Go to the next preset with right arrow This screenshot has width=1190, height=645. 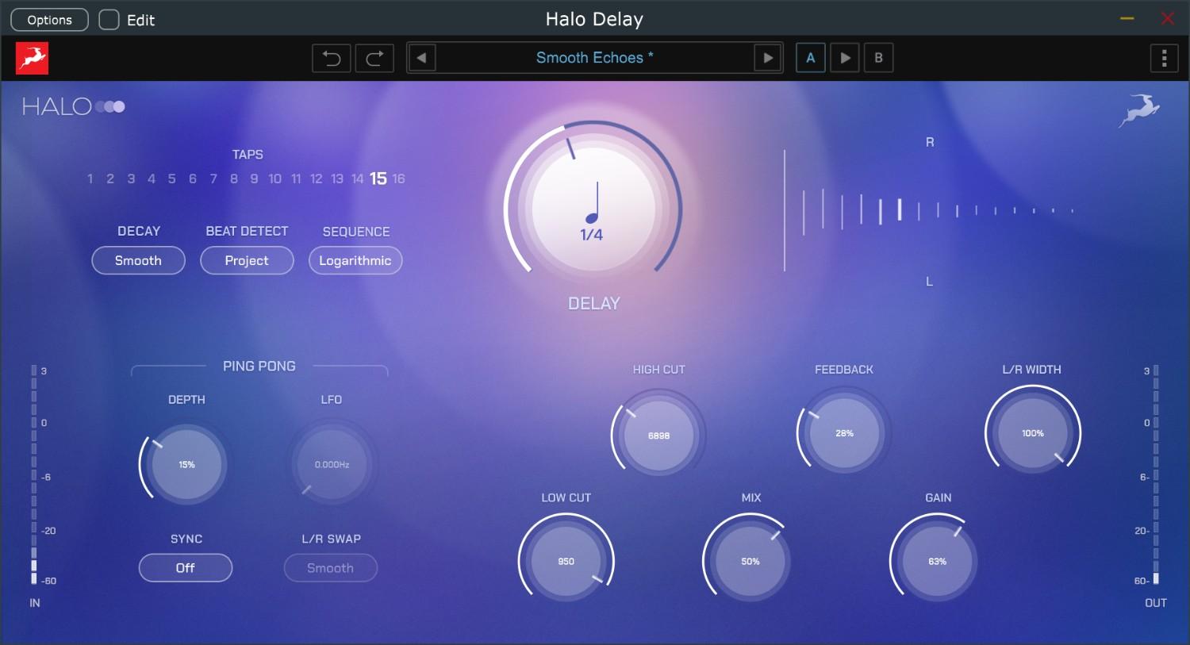(x=766, y=57)
